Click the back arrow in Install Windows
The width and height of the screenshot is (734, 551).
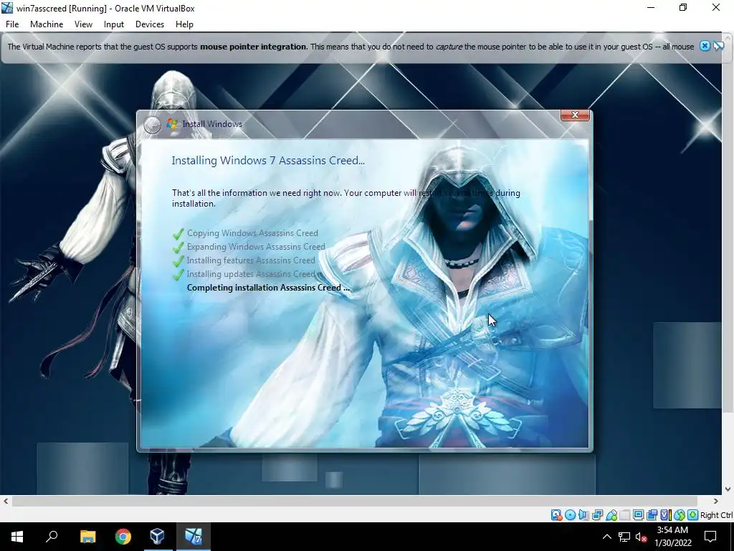point(152,125)
